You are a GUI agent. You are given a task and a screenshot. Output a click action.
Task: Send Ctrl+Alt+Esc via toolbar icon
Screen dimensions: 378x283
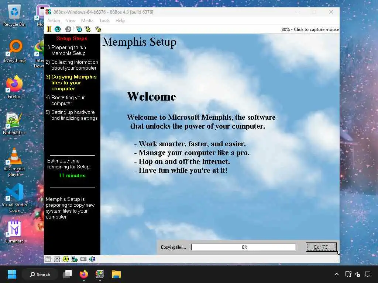point(88,29)
